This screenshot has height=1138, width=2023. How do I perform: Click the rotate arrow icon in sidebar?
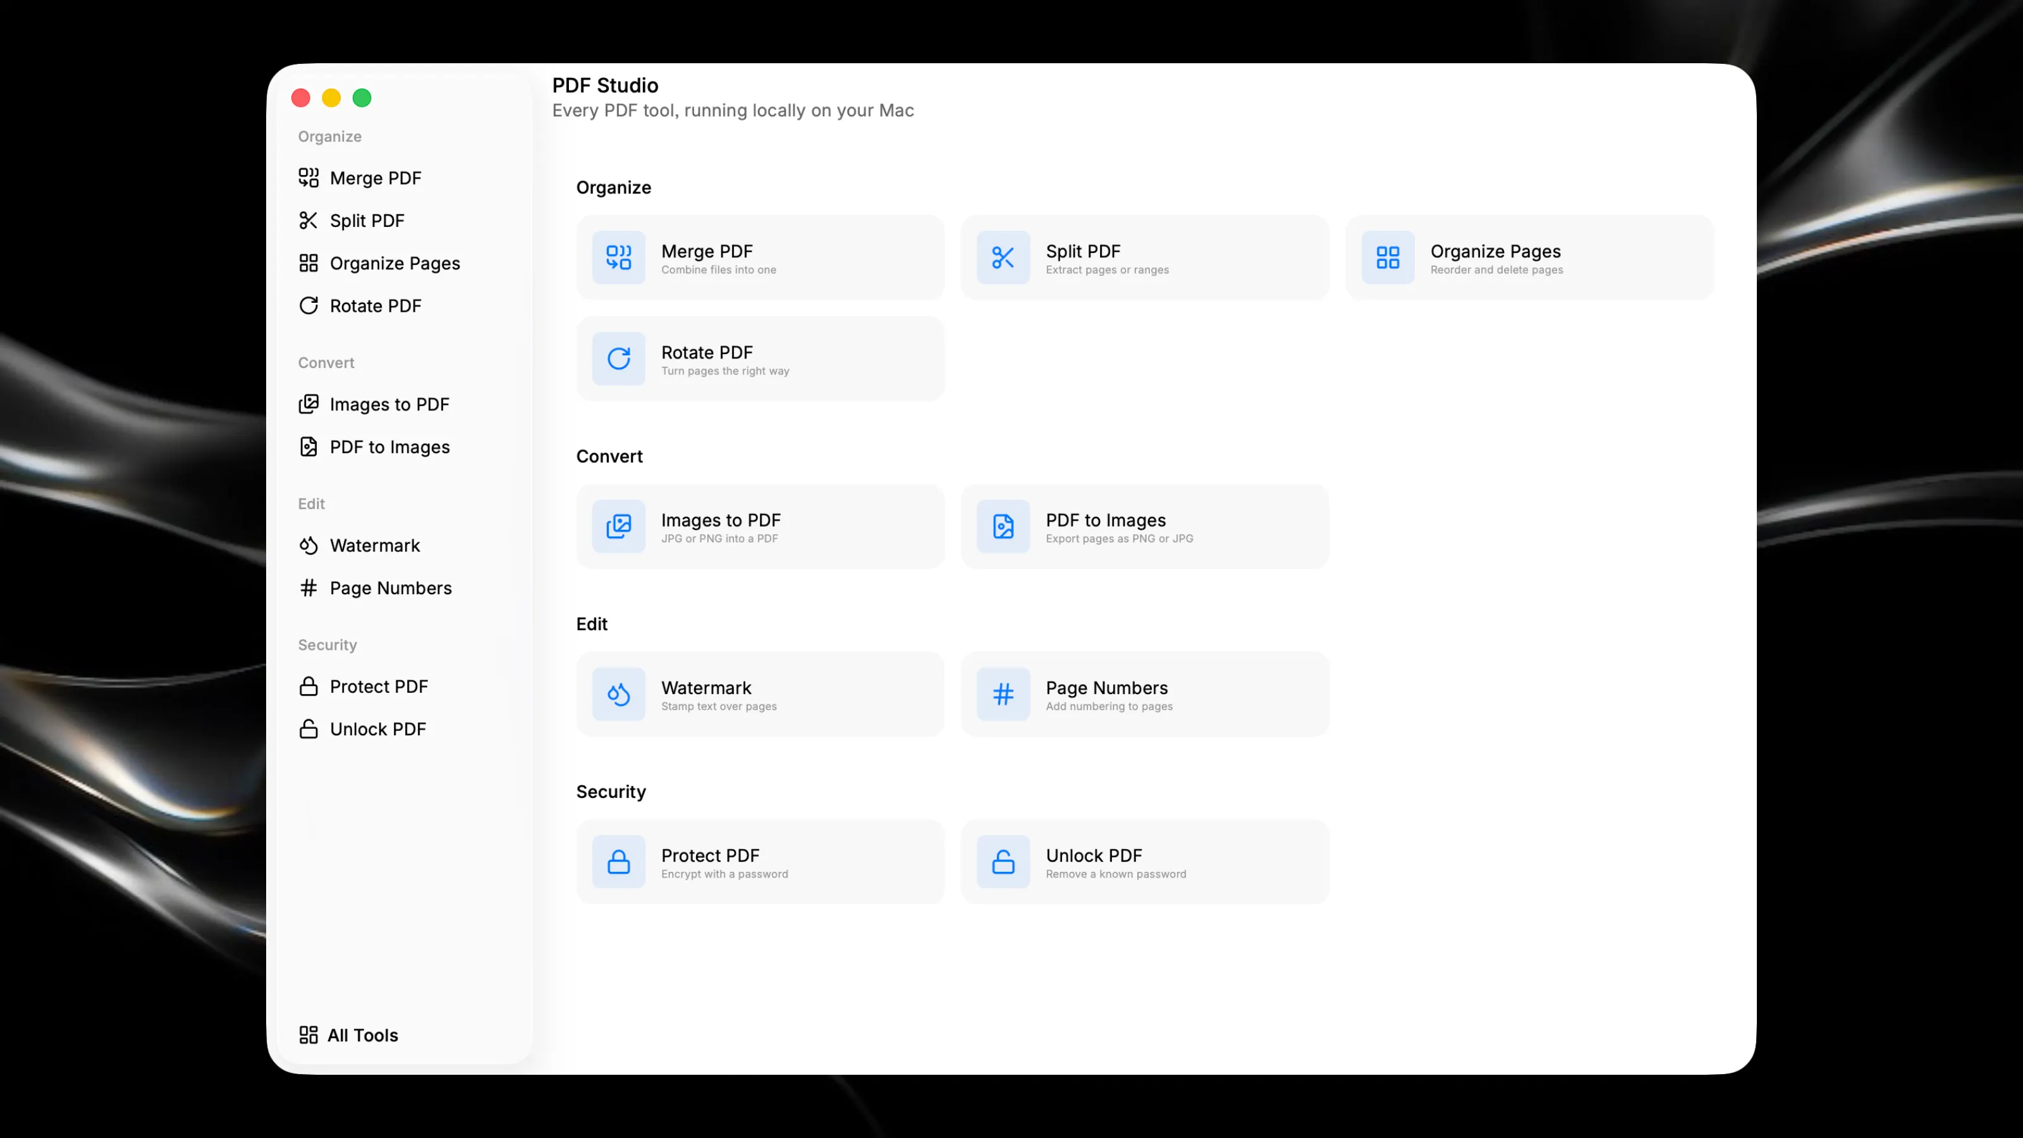click(309, 305)
